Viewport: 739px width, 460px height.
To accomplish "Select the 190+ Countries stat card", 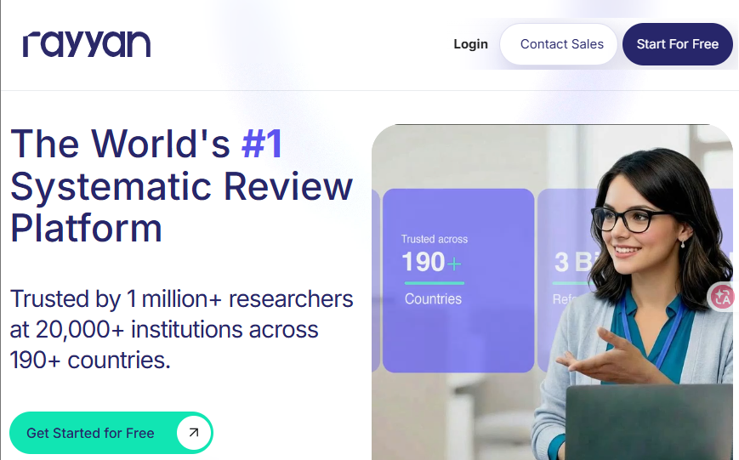I will [458, 281].
